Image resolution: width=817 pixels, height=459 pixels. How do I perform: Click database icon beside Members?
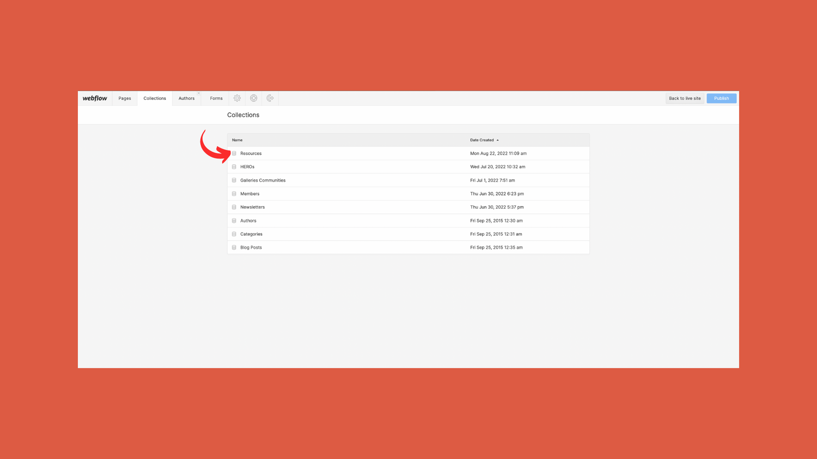pos(234,194)
